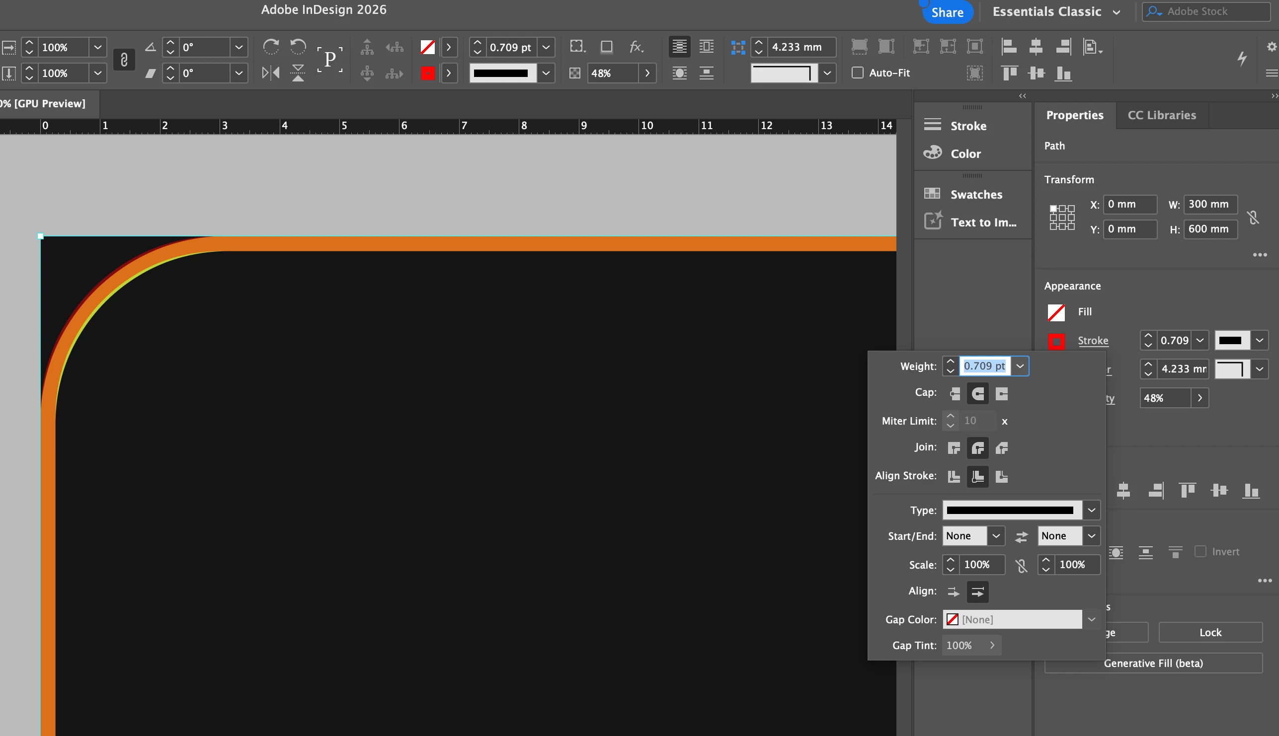This screenshot has height=736, width=1279.
Task: Choose the bevel join icon
Action: 1001,448
